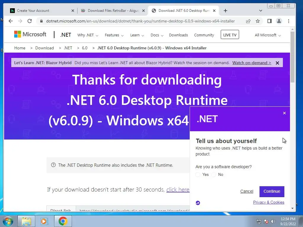Go to Home in the breadcrumb
This screenshot has height=227, width=303.
[x=20, y=48]
